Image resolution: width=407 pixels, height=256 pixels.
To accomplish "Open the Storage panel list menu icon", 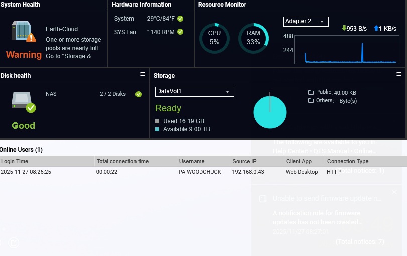I will (399, 74).
